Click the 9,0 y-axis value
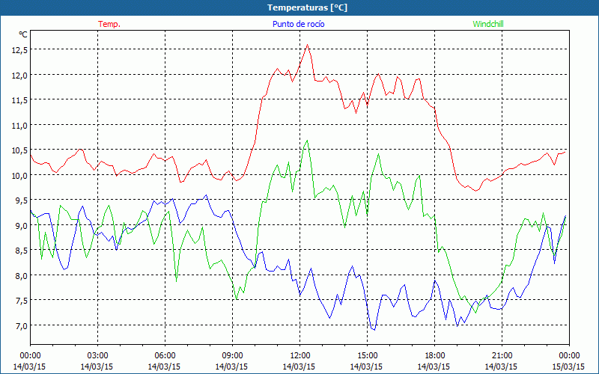Screen dimensions: 599x374 (x=22, y=226)
